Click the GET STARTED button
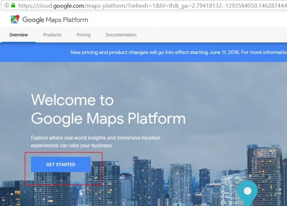The image size is (287, 206). (x=61, y=164)
